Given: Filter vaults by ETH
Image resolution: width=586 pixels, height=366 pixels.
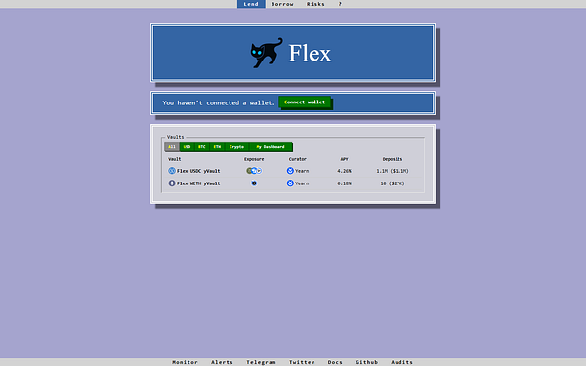Looking at the screenshot, I should point(217,147).
